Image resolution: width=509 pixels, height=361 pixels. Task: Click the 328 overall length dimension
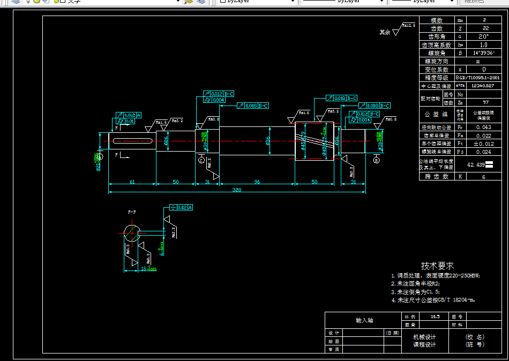237,190
